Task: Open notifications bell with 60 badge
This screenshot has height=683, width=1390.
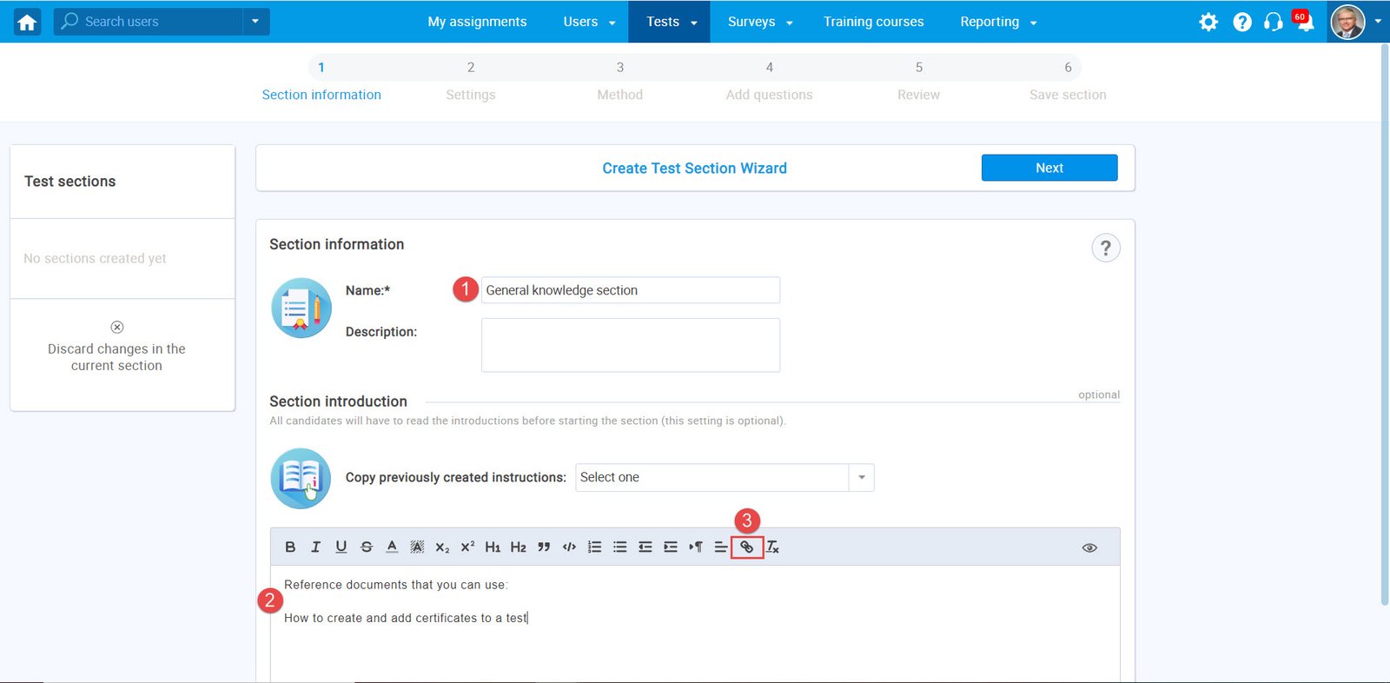Action: [x=1304, y=23]
